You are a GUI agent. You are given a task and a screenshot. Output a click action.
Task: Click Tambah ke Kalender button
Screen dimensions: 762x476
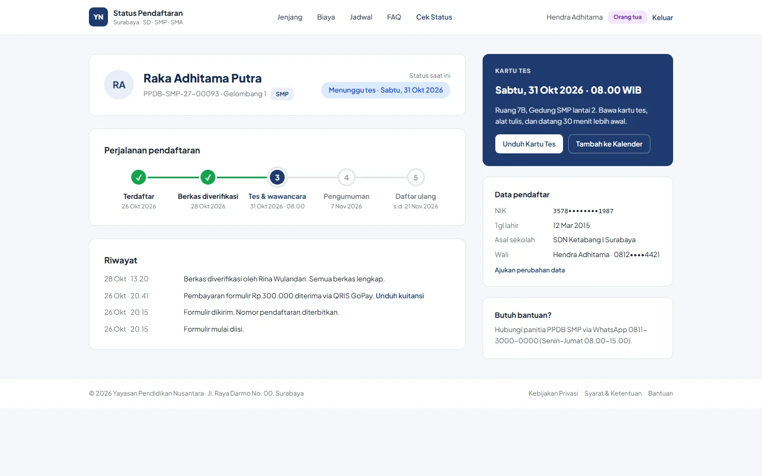pyautogui.click(x=609, y=144)
